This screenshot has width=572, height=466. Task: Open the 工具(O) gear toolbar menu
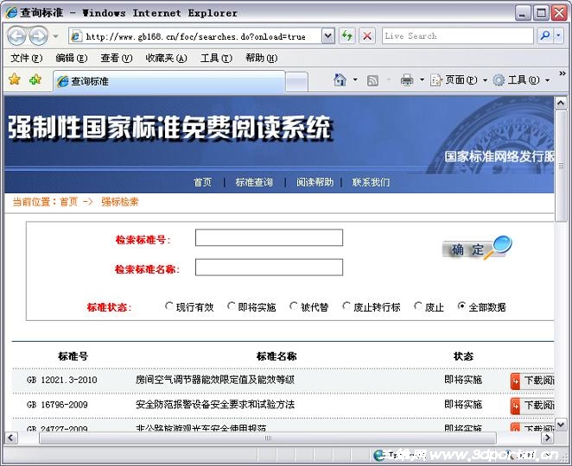click(521, 79)
